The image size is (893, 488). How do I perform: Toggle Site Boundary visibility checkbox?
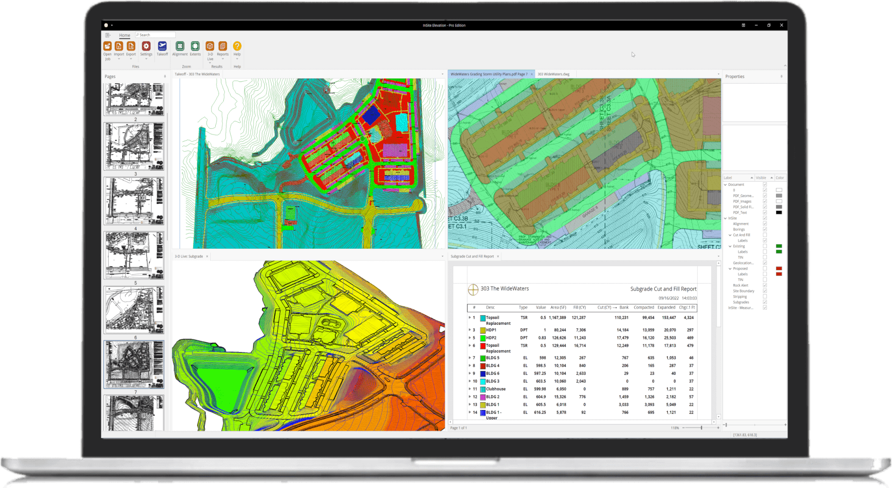click(765, 291)
